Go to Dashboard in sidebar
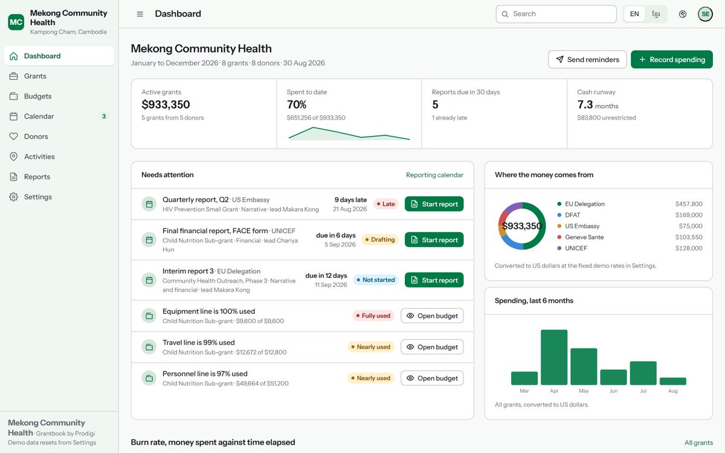725x453 pixels. click(59, 56)
